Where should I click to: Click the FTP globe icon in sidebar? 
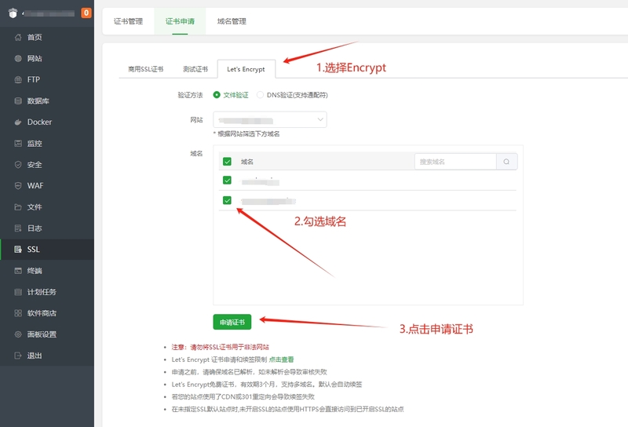coord(18,80)
